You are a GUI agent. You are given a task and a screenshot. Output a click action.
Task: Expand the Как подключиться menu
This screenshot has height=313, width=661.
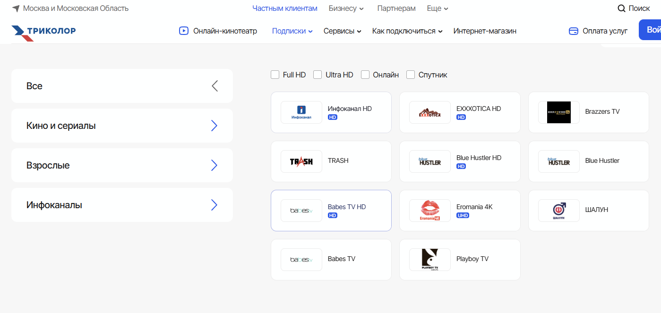(x=407, y=31)
